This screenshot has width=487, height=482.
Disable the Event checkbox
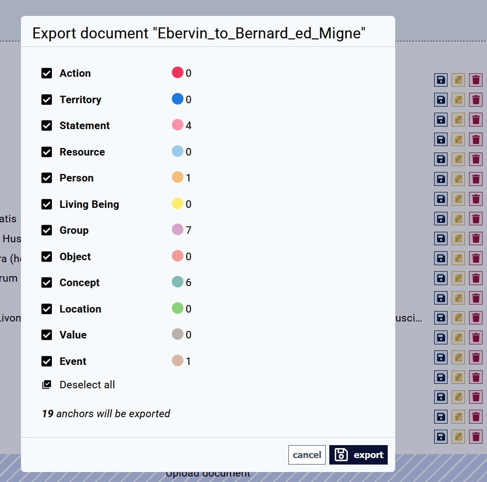47,361
